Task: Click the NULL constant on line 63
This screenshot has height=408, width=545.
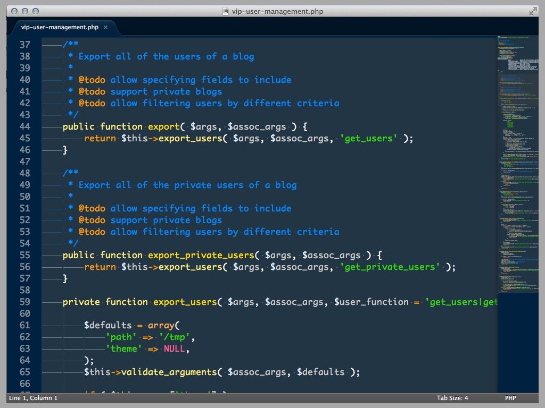Action: click(174, 349)
